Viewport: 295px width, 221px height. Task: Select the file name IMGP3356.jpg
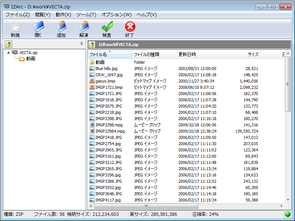pos(108,175)
